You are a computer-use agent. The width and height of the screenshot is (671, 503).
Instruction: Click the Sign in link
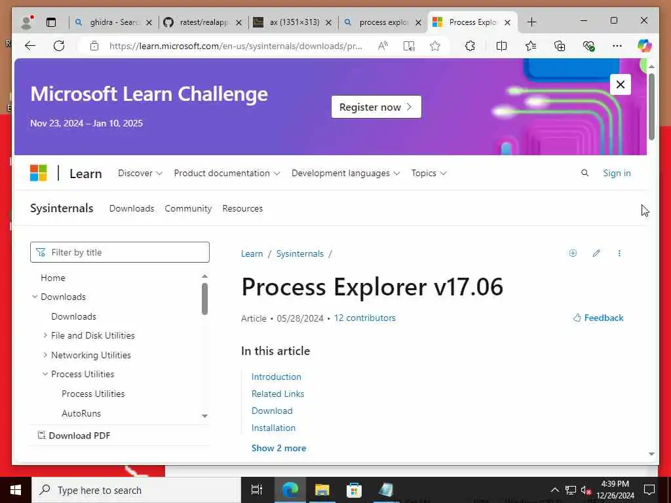click(x=617, y=173)
